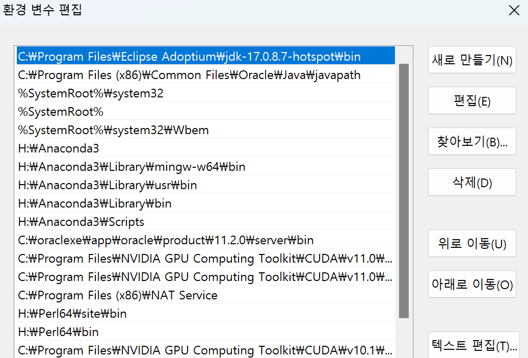528x358 pixels.
Task: Select the oraclexe 11.2.0 server bin entry
Action: pyautogui.click(x=206, y=240)
